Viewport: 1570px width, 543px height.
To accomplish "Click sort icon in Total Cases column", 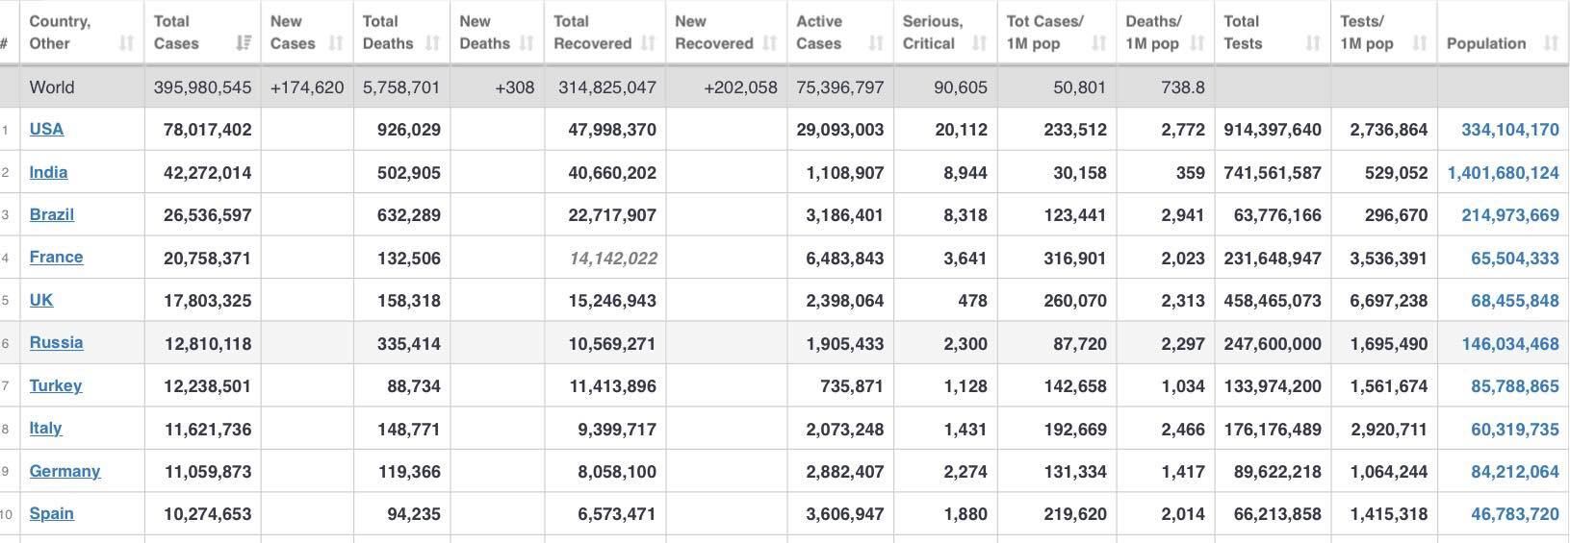I will (244, 43).
